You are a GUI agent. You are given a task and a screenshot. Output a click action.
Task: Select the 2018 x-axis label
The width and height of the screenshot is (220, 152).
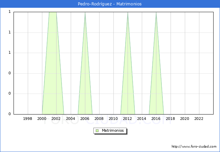coord(170,119)
